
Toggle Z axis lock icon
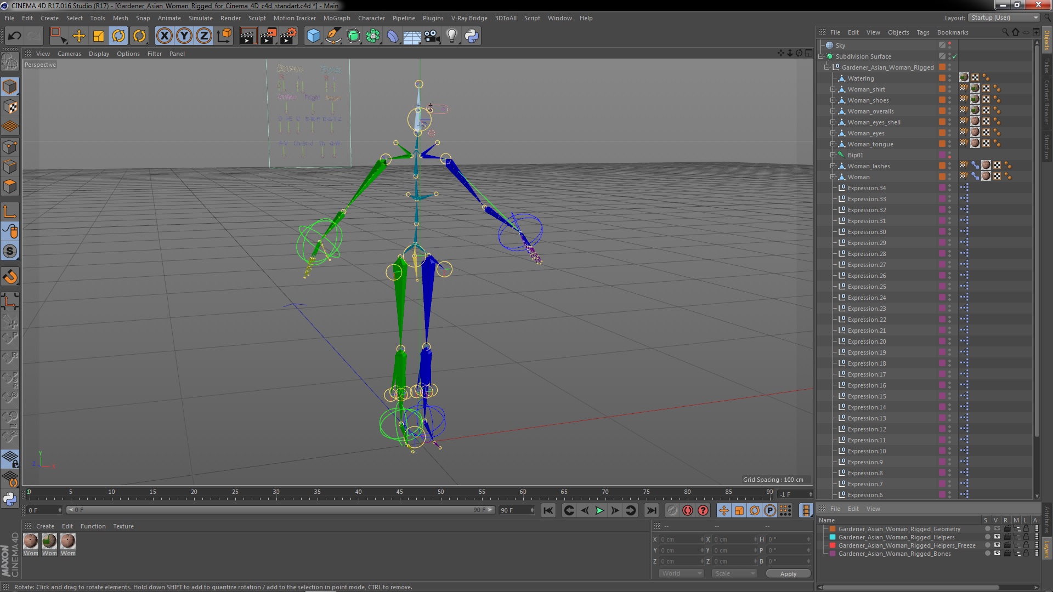point(204,36)
